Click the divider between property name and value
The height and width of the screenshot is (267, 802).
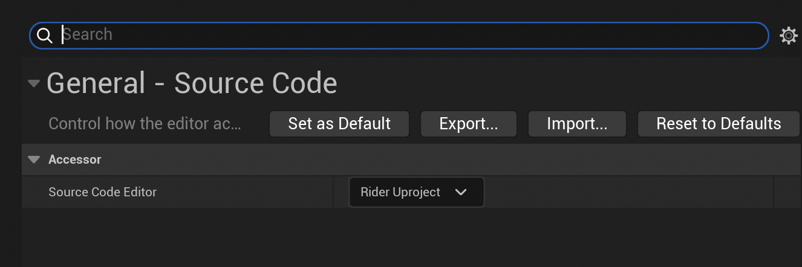point(333,192)
